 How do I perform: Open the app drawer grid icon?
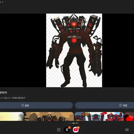[x=59, y=130]
